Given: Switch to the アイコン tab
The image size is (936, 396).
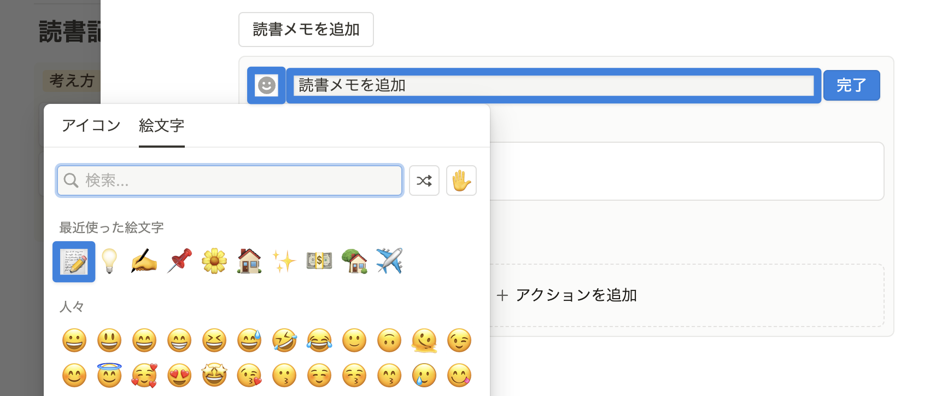Looking at the screenshot, I should click(x=91, y=126).
